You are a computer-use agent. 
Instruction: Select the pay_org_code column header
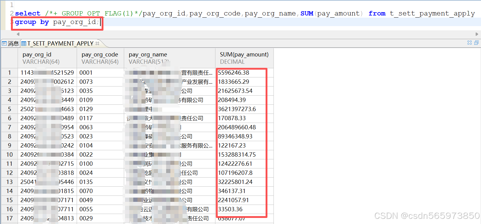(x=100, y=58)
